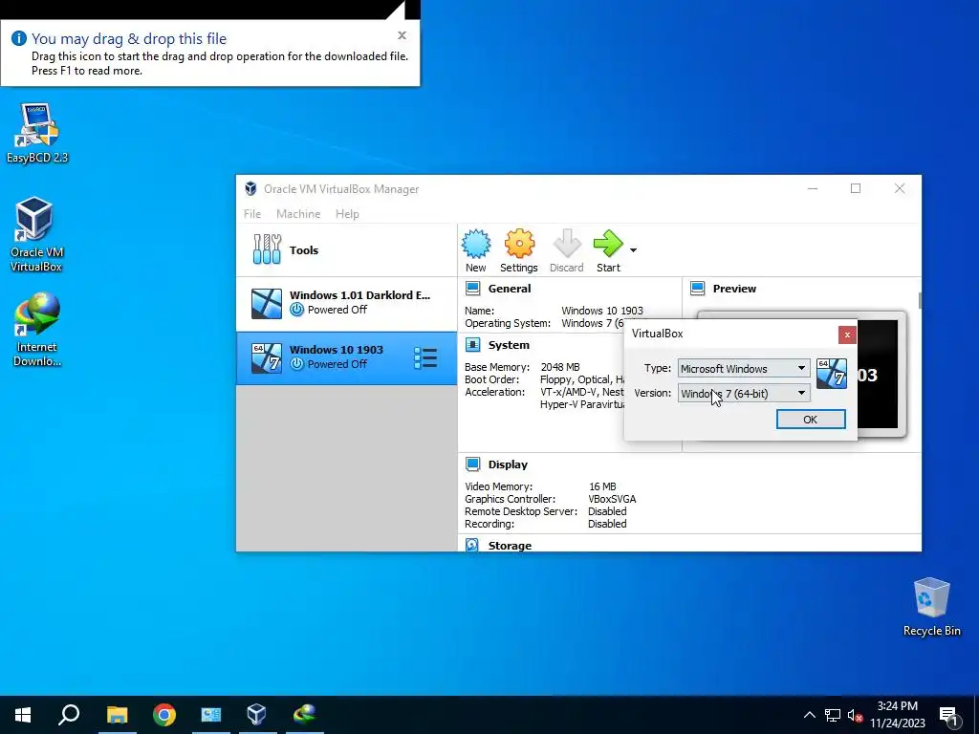Open the Machine menu
This screenshot has height=734, width=979.
[298, 214]
